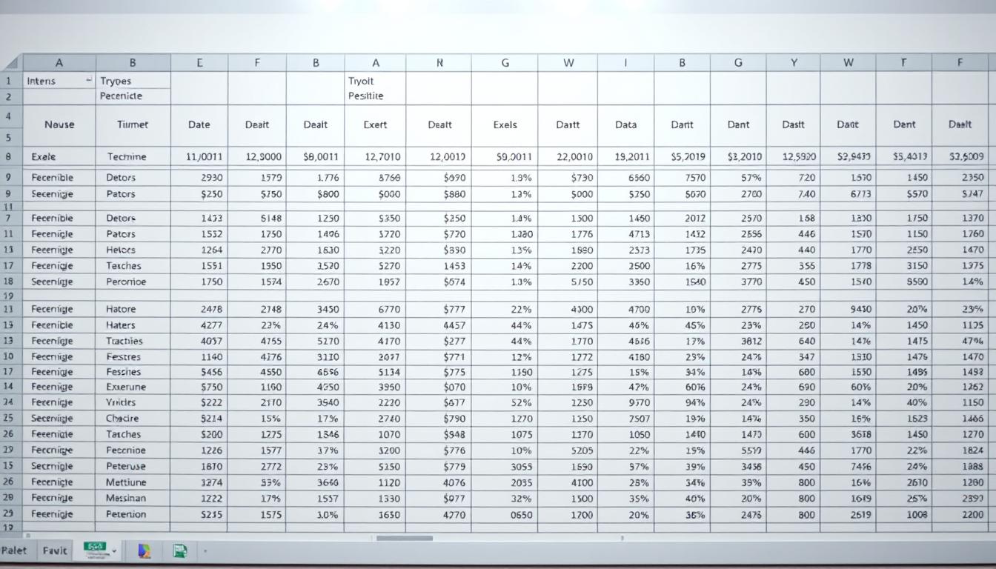
Task: Switch to the Palet sheet tab
Action: tap(13, 550)
